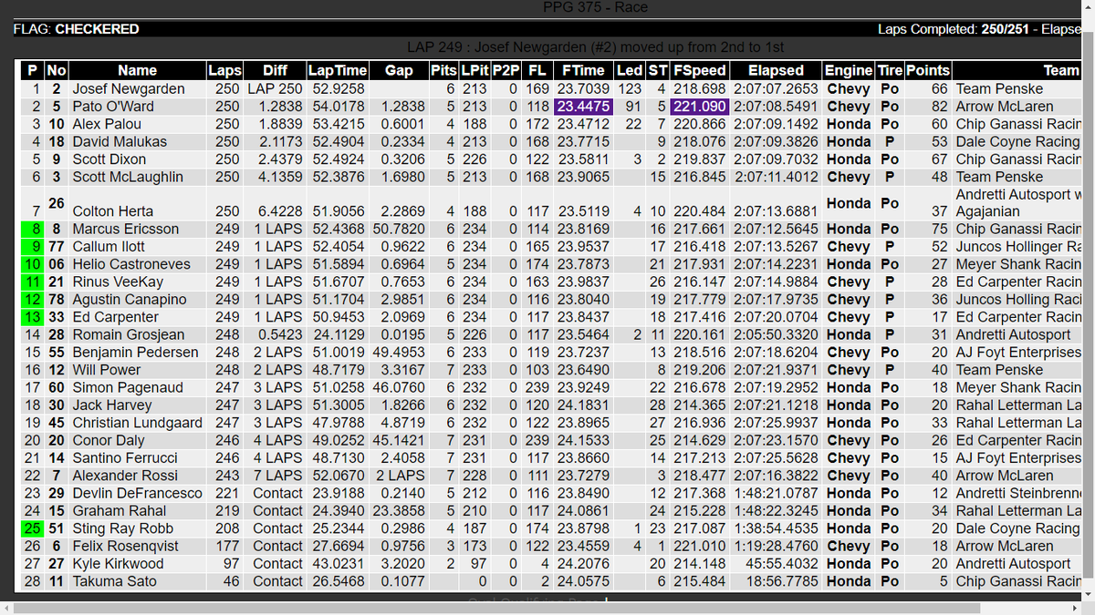Select driver name Colton Herta
Viewport: 1095px width, 615px height.
pos(114,211)
